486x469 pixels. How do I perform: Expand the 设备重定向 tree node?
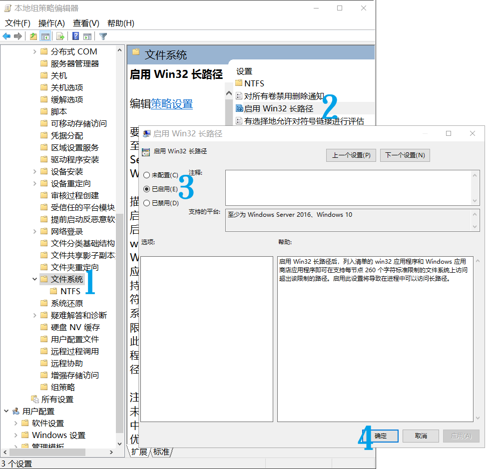(x=35, y=183)
